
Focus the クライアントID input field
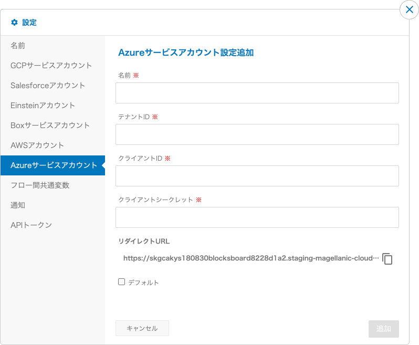pyautogui.click(x=257, y=176)
